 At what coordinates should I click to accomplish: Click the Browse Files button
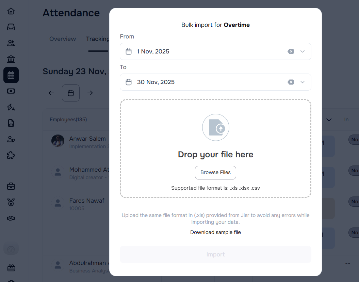click(215, 172)
